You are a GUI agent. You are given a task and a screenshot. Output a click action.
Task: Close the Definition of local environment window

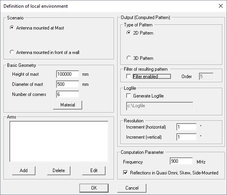pos(221,6)
